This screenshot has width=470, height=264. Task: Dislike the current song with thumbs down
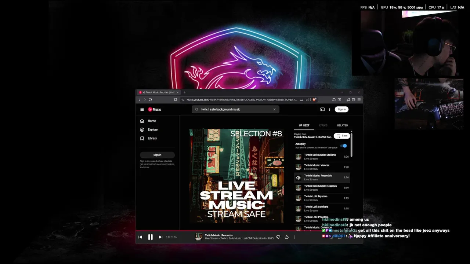pos(278,237)
